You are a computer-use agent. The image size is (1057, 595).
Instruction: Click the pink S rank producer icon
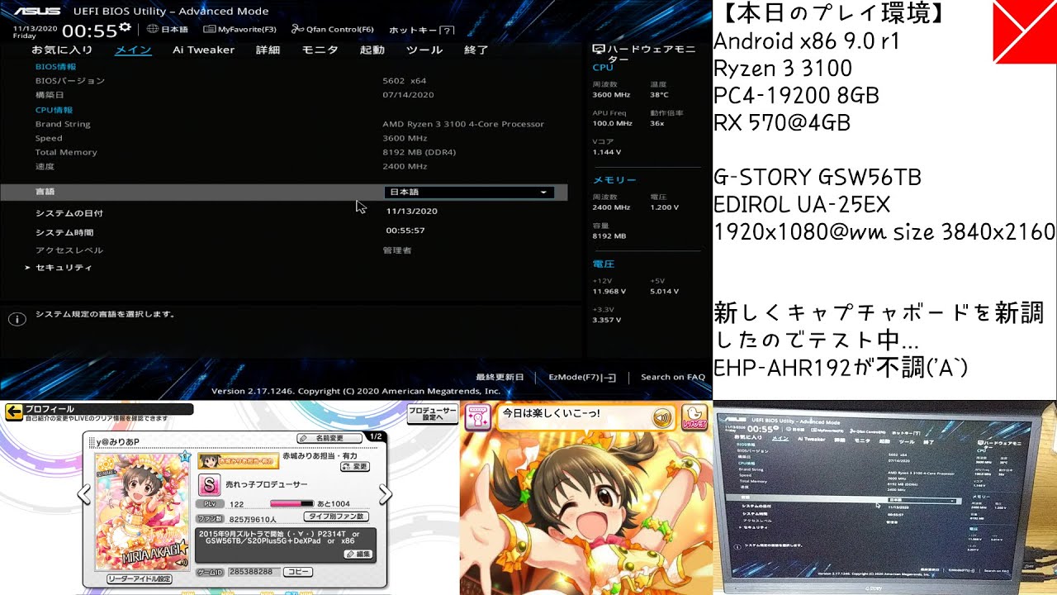point(210,484)
